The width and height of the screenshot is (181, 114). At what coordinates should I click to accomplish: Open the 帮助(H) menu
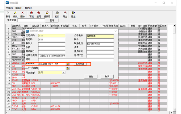tap(28, 8)
